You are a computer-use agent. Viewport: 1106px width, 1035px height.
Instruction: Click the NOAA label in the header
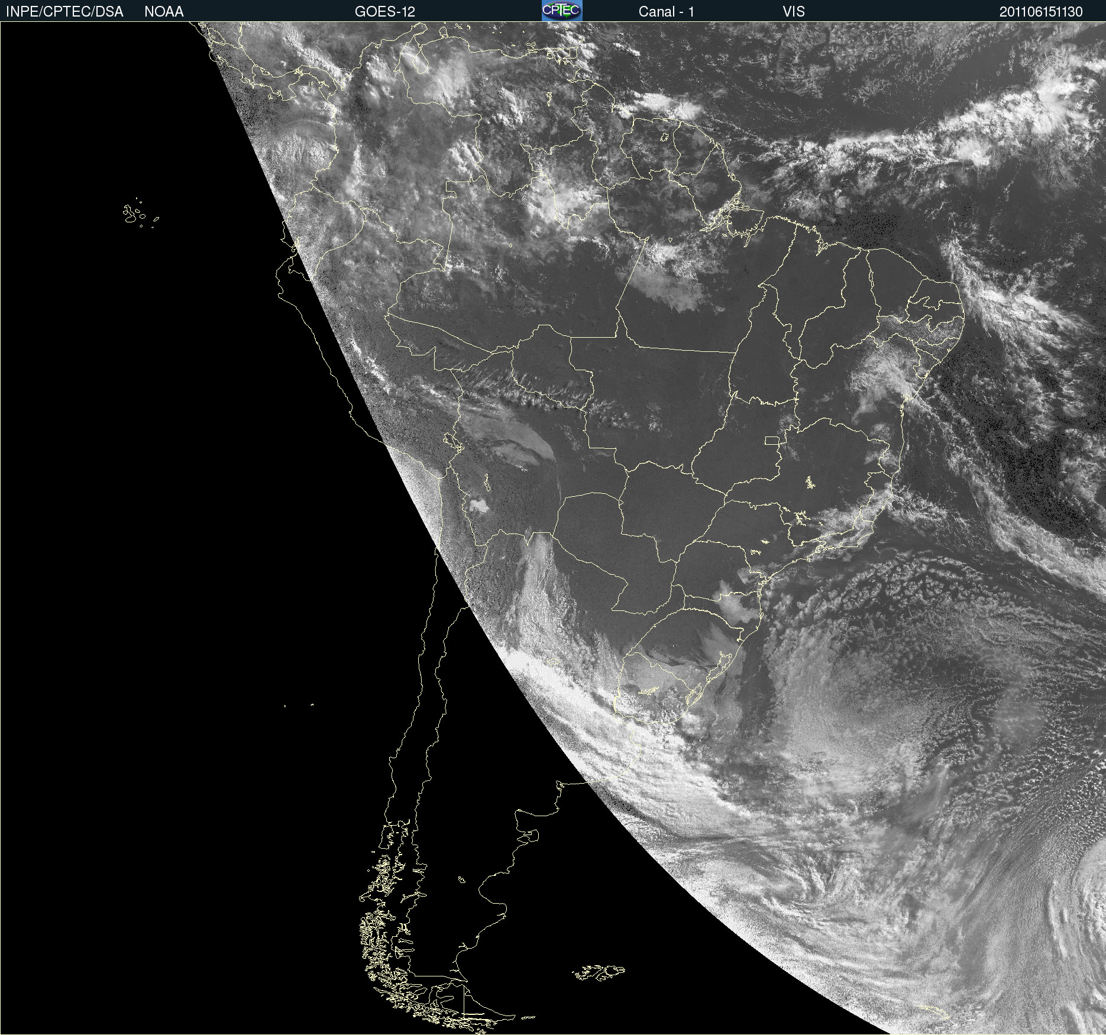click(x=164, y=12)
